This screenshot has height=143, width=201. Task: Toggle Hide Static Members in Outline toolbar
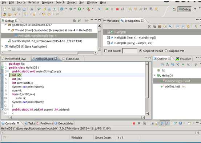click(178, 65)
